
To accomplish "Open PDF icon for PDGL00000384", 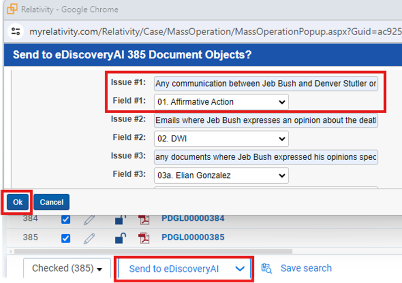I will pyautogui.click(x=144, y=219).
